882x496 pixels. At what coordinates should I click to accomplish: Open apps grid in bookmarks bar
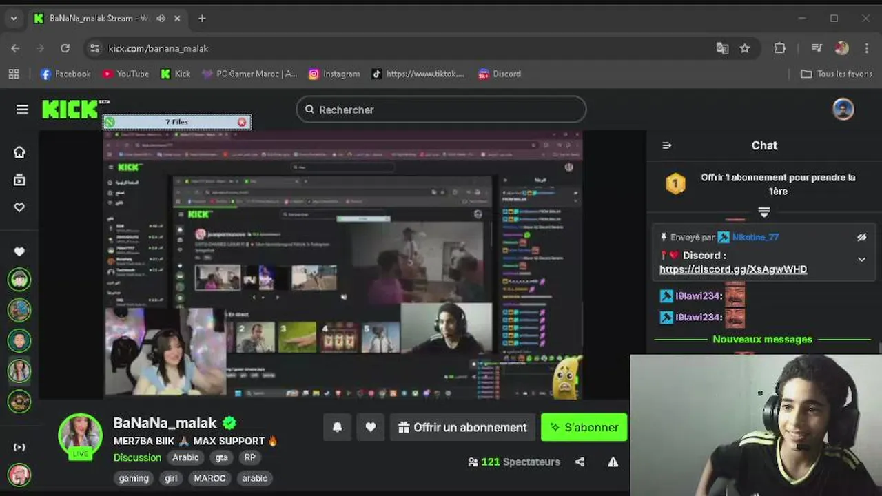tap(14, 74)
